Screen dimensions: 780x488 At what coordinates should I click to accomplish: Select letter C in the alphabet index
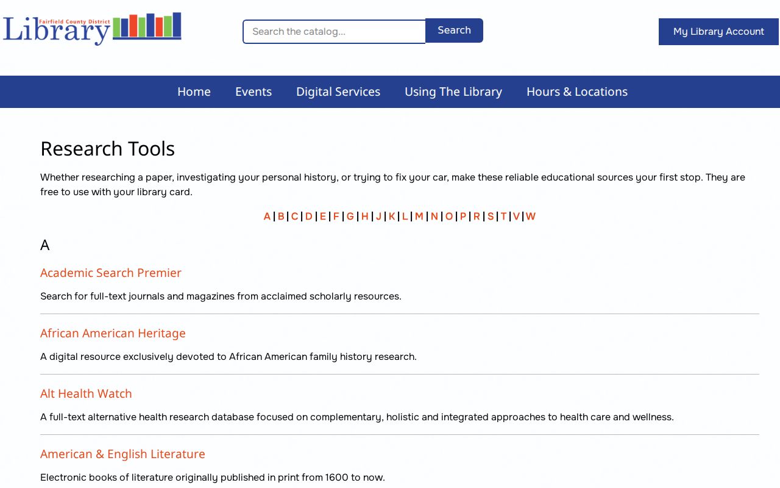click(x=294, y=217)
